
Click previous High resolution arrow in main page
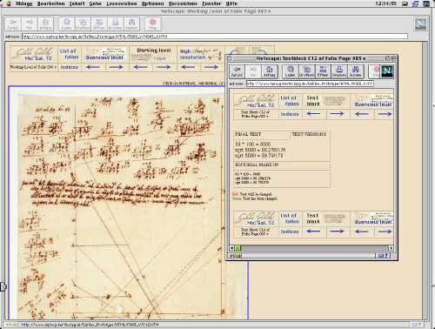tap(188, 67)
